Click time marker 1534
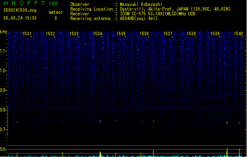 tap(97, 33)
